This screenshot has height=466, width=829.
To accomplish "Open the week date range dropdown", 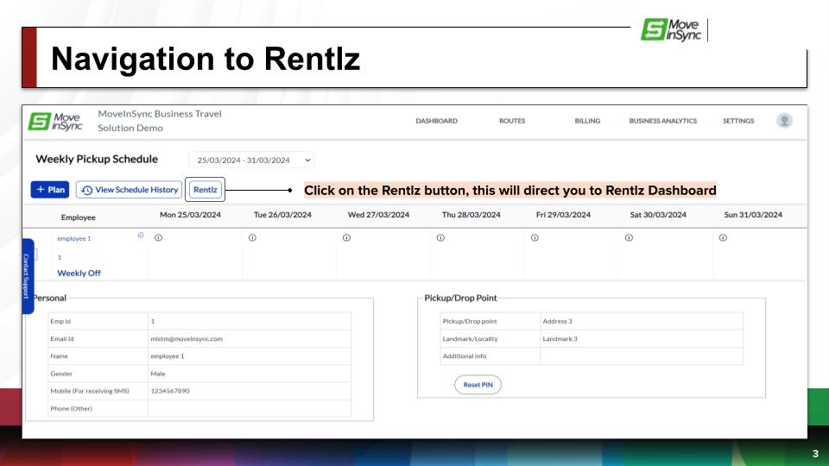I will click(x=251, y=161).
